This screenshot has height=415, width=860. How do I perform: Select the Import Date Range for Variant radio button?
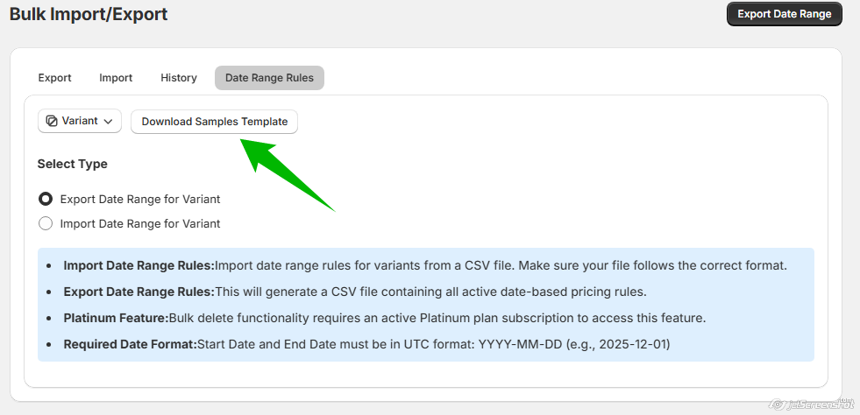(x=46, y=223)
